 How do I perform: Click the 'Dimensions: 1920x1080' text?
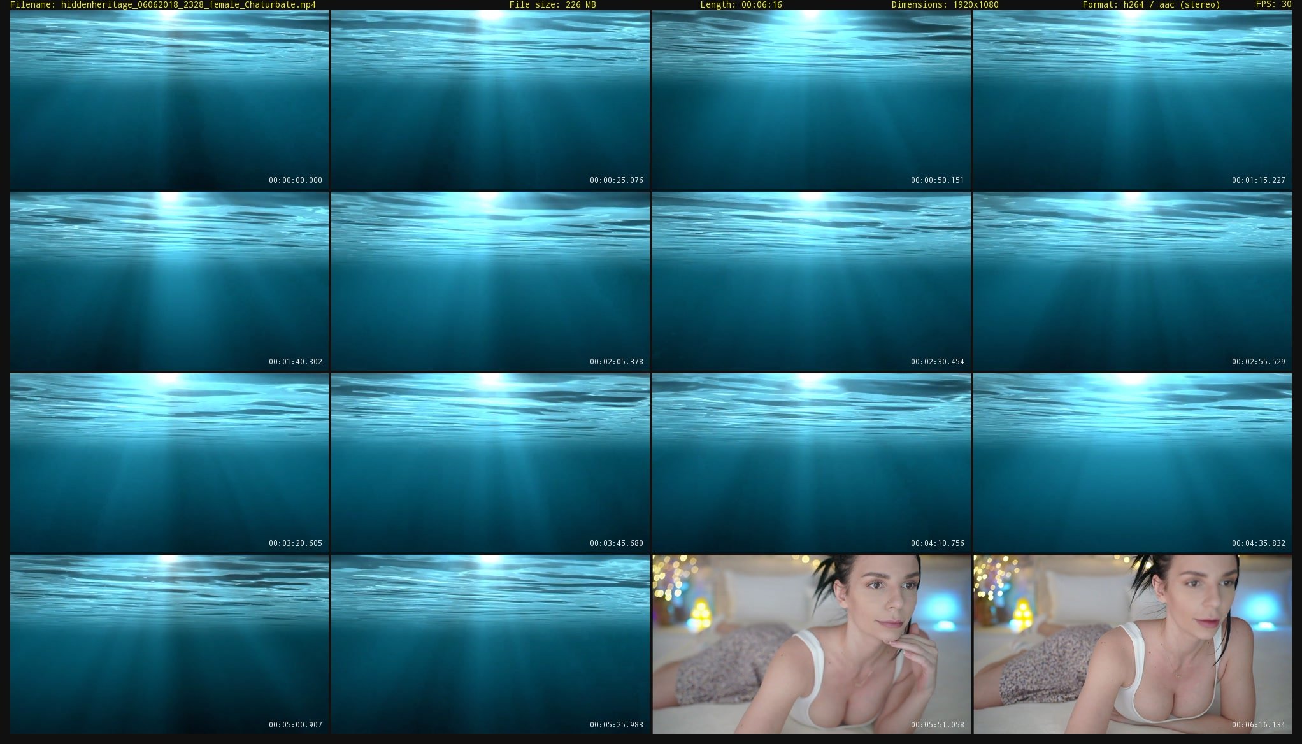point(945,4)
